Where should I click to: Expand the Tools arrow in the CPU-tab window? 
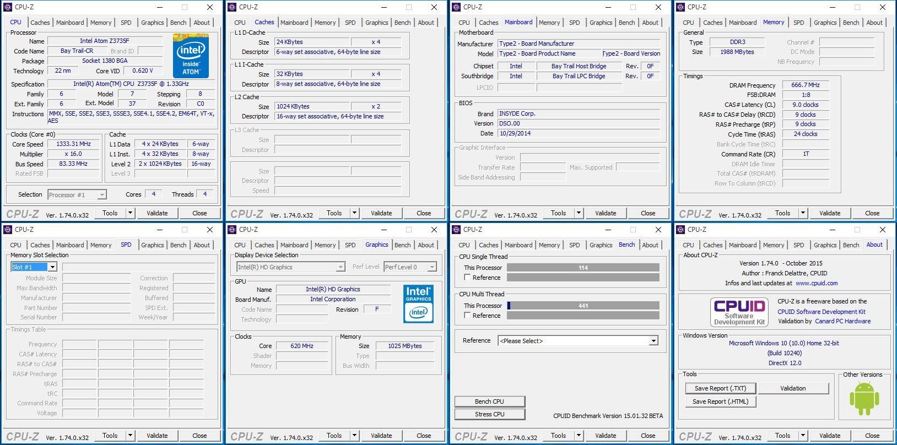point(130,213)
